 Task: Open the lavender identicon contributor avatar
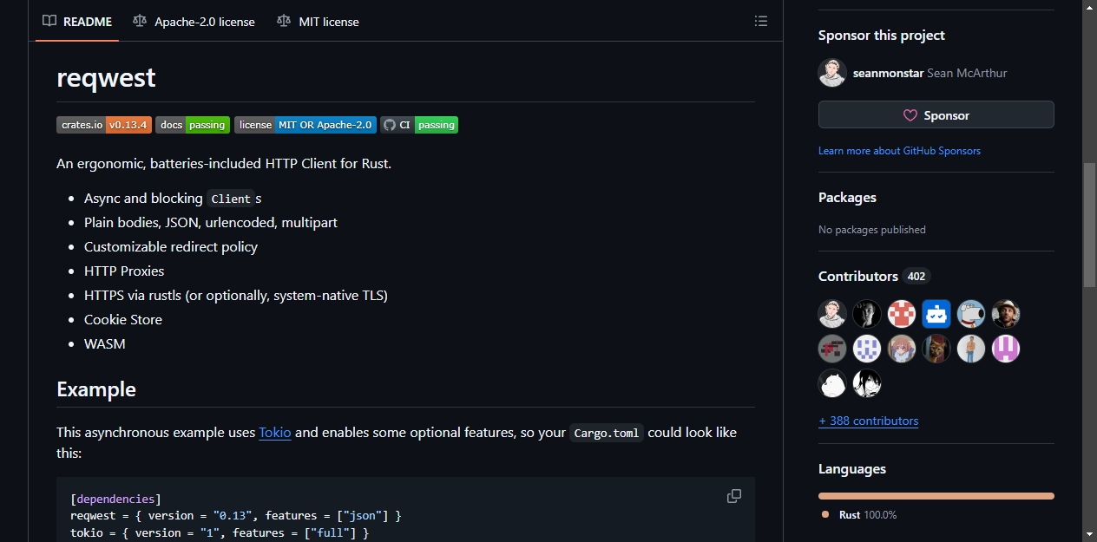[867, 349]
